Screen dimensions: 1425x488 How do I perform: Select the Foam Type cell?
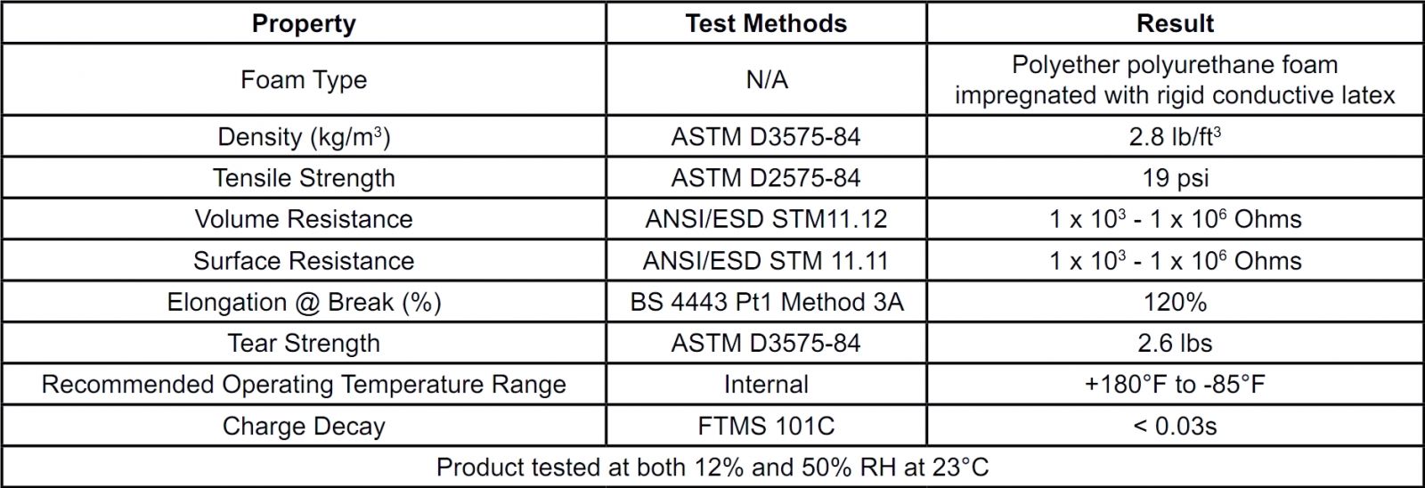304,80
